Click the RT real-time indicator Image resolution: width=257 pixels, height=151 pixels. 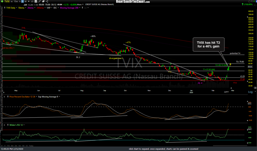click(254, 2)
